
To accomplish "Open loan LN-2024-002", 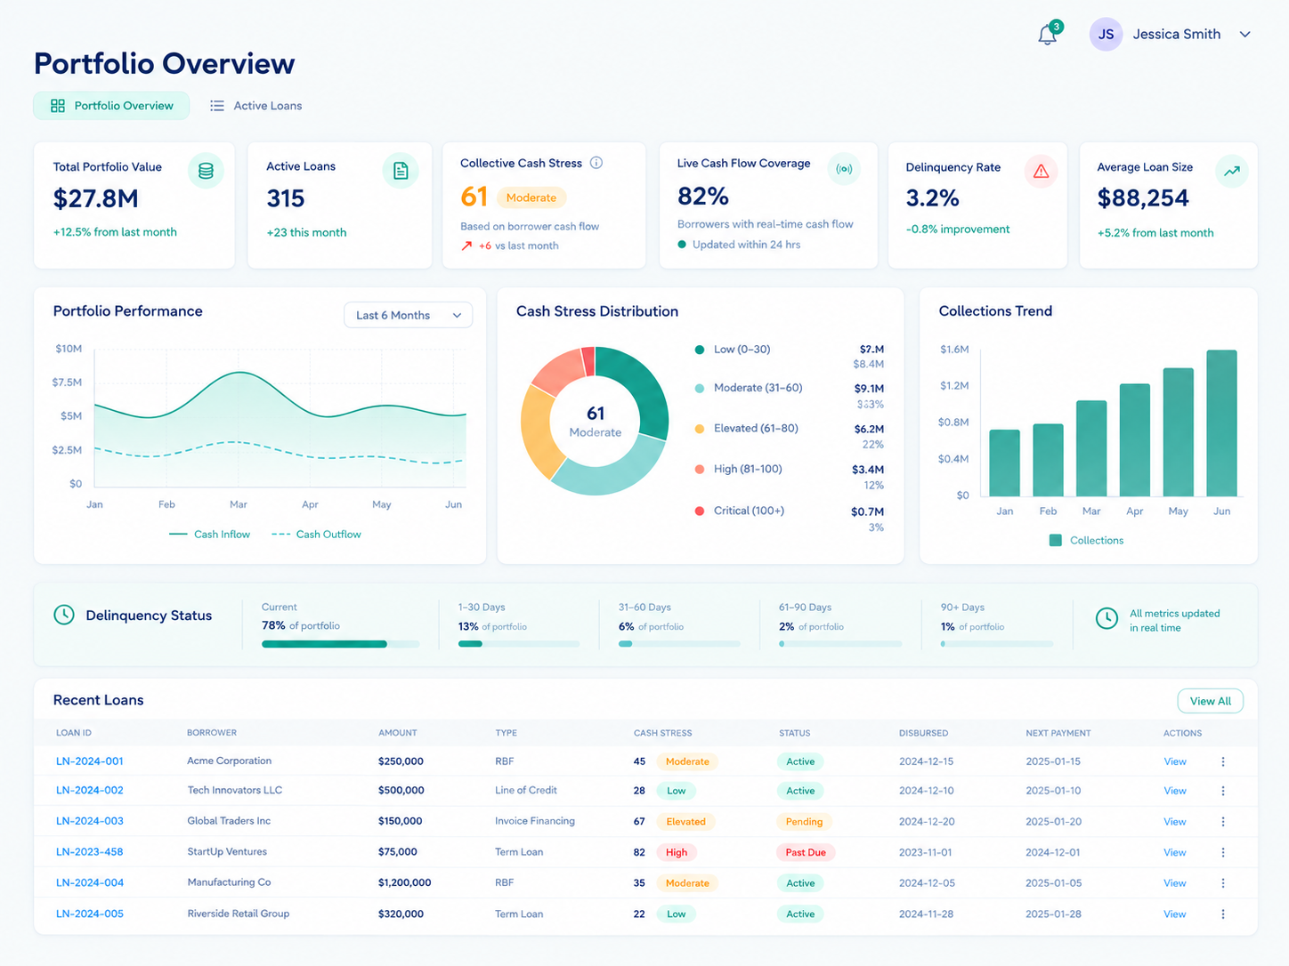I will tap(90, 791).
